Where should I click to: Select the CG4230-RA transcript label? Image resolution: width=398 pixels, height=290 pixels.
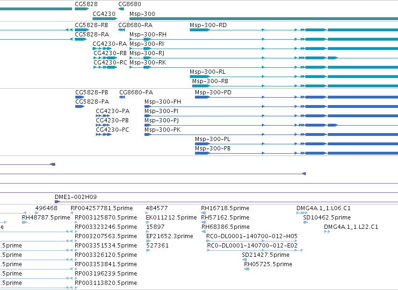(109, 44)
